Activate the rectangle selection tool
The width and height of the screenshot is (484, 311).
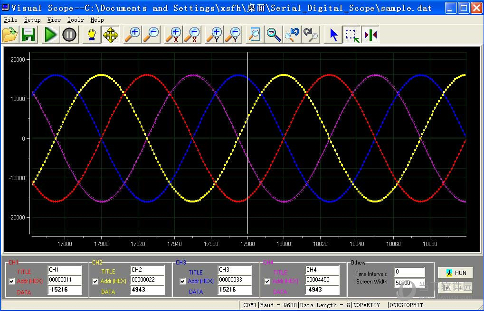[352, 34]
